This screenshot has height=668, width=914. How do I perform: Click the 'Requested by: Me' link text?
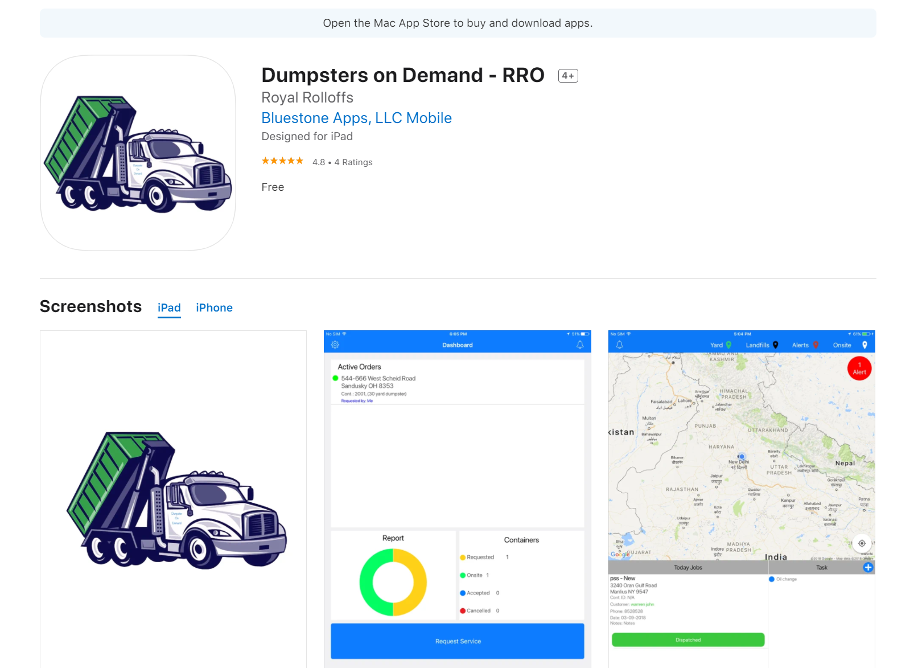[x=357, y=401]
